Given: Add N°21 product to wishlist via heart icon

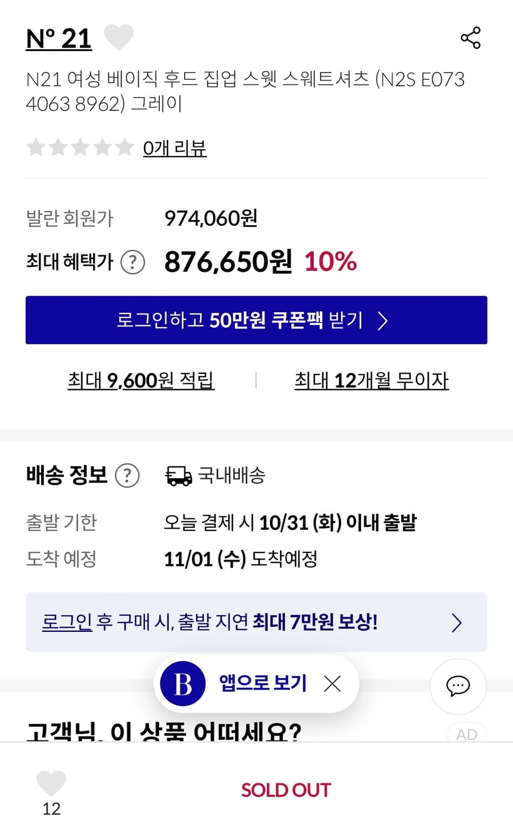Looking at the screenshot, I should [x=119, y=37].
